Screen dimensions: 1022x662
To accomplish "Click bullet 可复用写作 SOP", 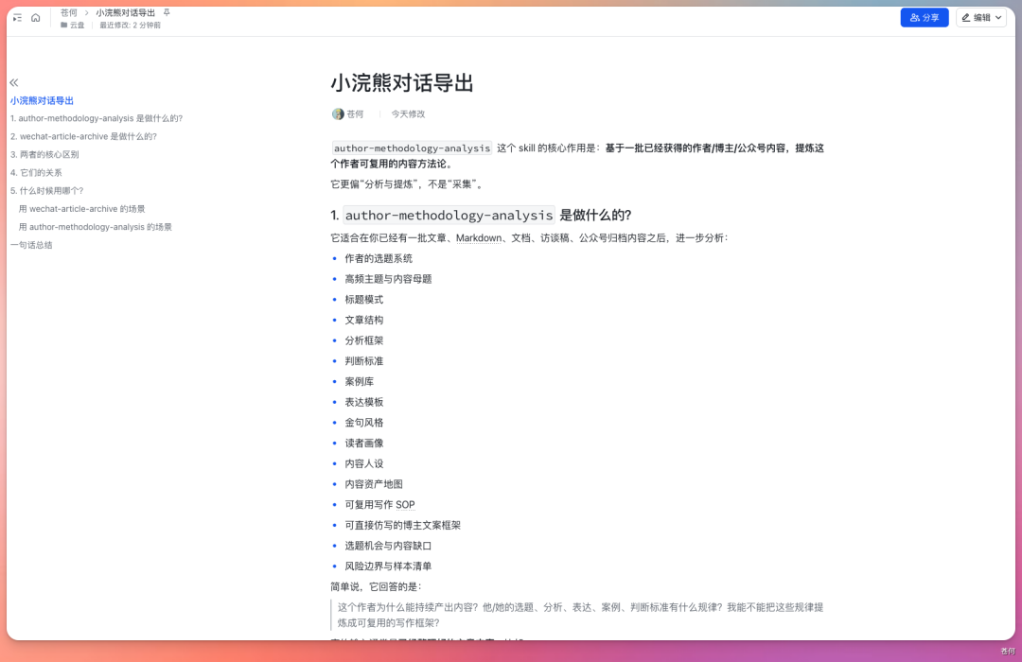I will tap(380, 505).
